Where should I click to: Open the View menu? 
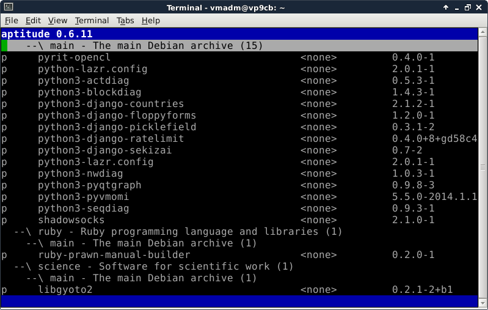57,20
